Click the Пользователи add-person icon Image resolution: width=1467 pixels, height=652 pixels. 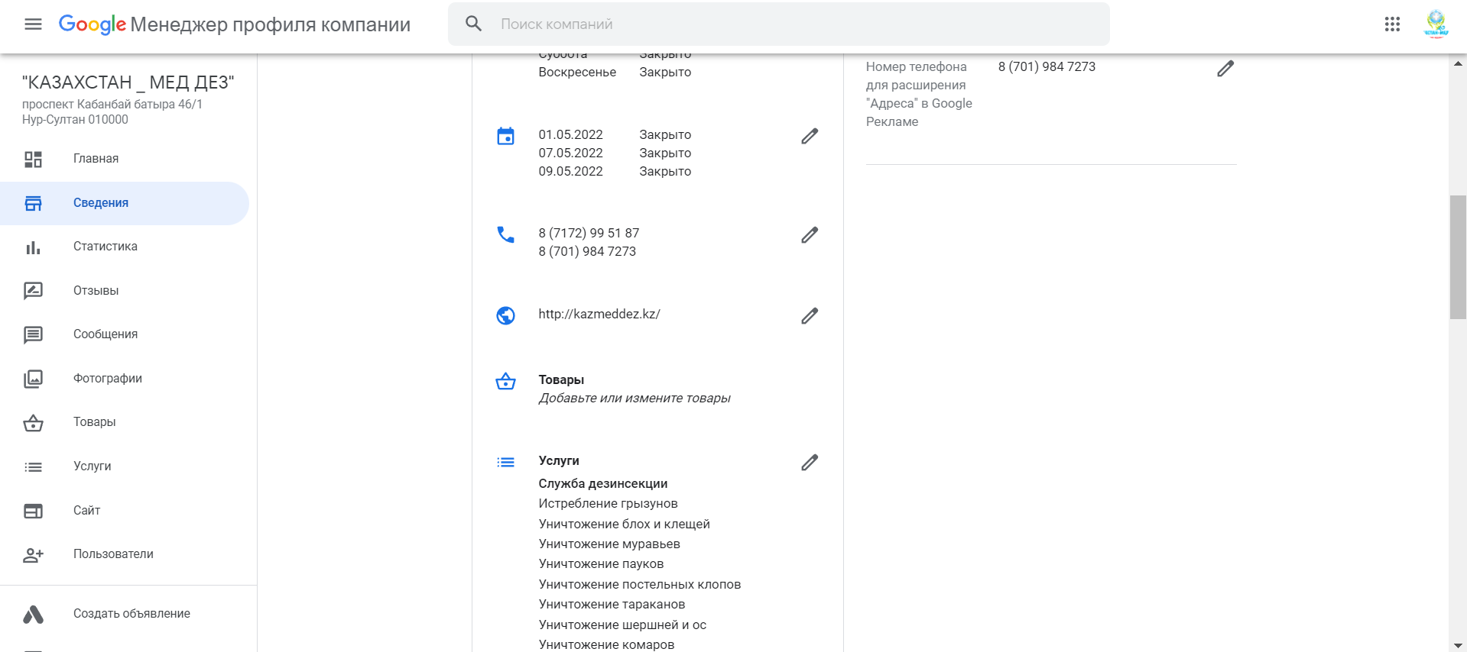coord(33,555)
